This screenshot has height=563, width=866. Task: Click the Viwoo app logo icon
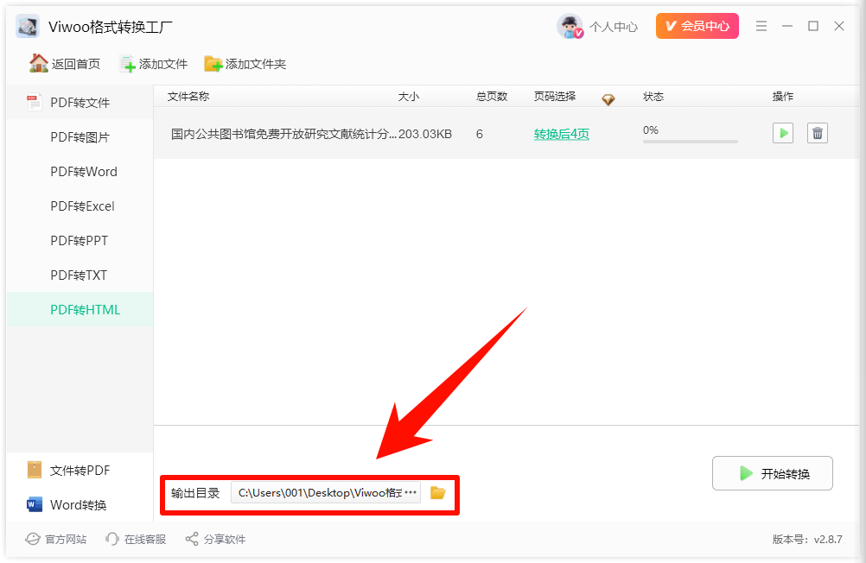click(28, 26)
